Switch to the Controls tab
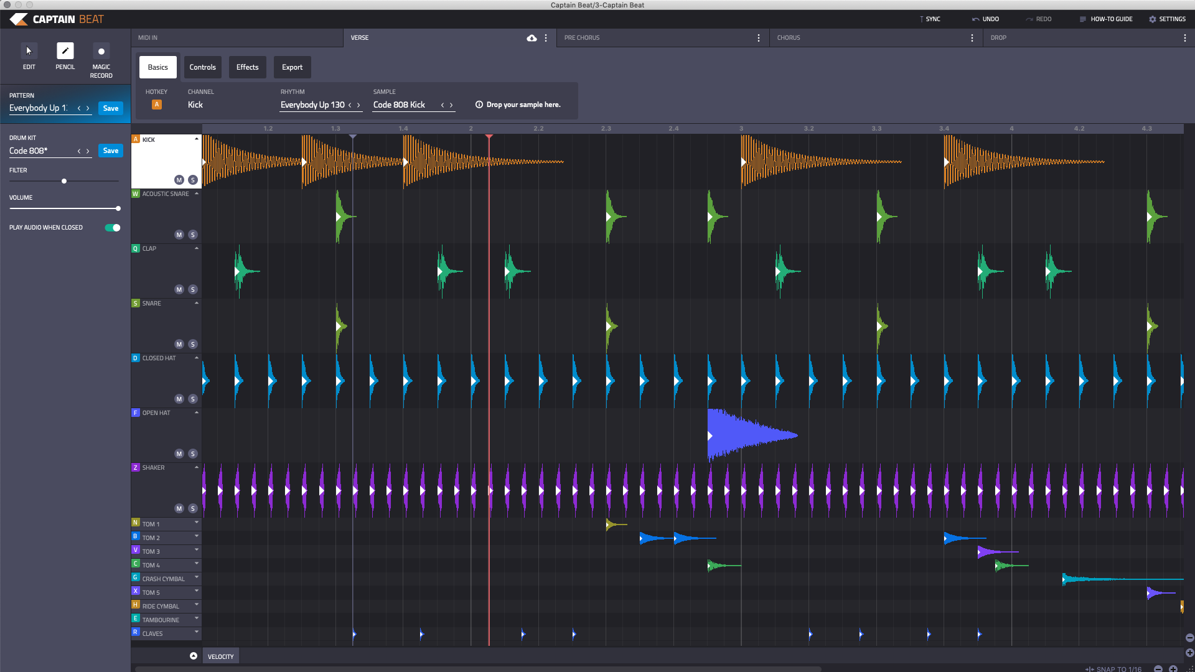This screenshot has width=1195, height=672. [x=202, y=67]
